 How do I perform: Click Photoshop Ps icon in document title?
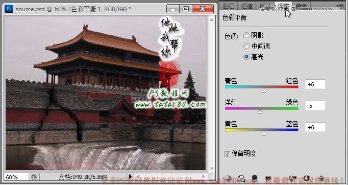click(x=9, y=9)
